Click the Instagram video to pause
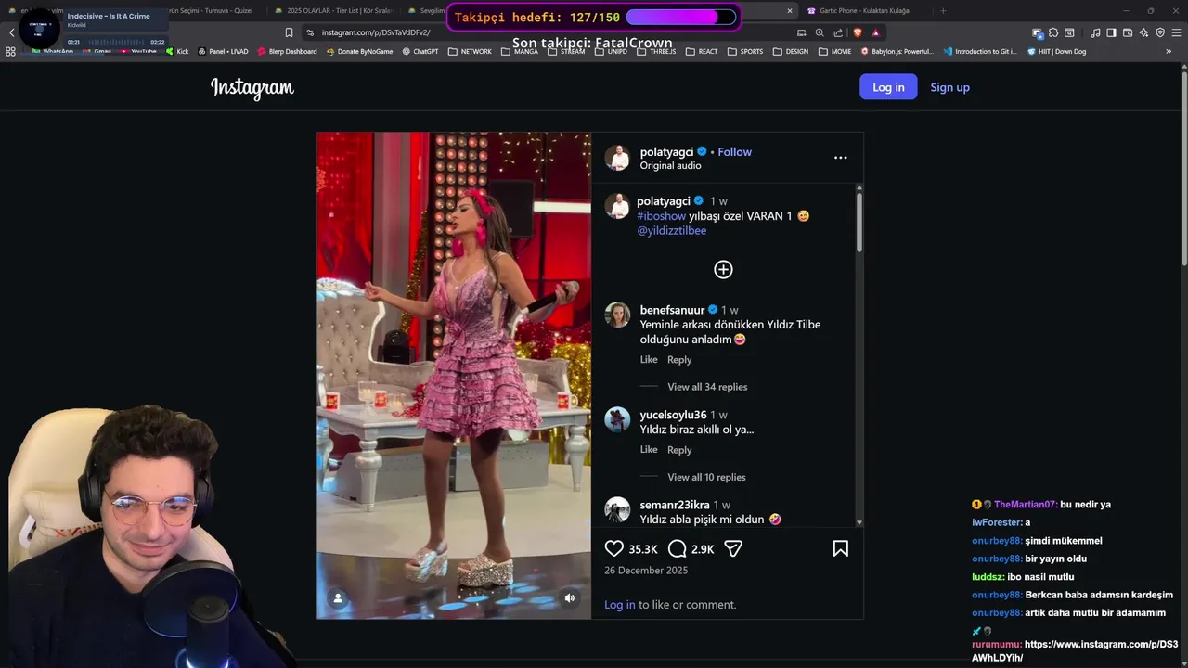 tap(454, 375)
